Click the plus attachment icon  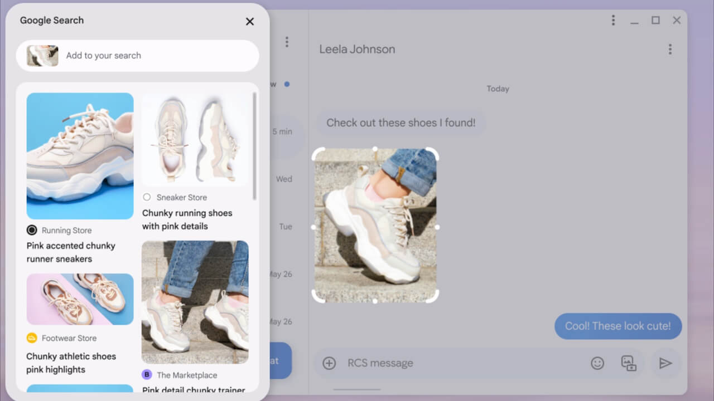click(x=329, y=363)
